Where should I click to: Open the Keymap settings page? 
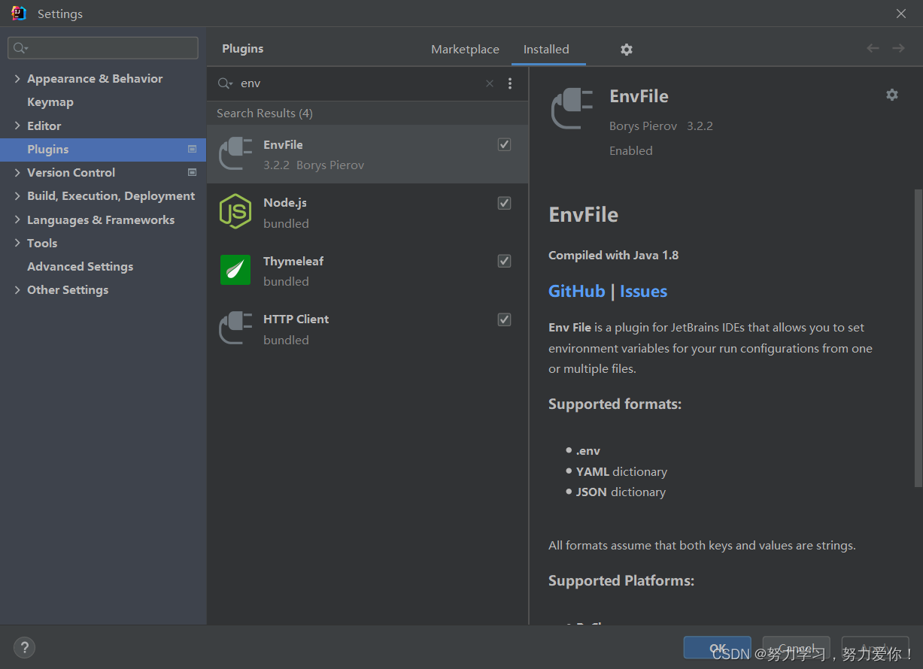pos(50,101)
